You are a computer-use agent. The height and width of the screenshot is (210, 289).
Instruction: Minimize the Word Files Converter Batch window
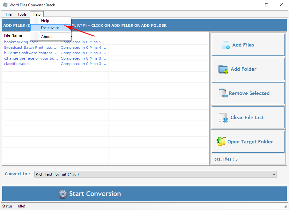[252, 5]
